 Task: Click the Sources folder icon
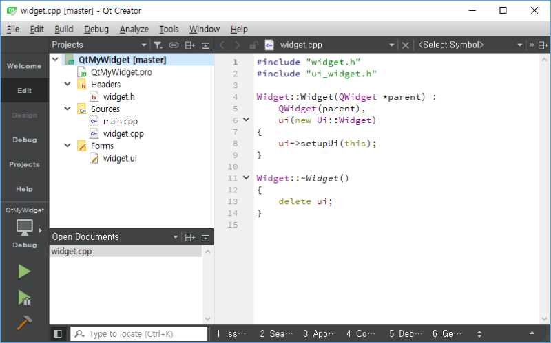point(82,109)
